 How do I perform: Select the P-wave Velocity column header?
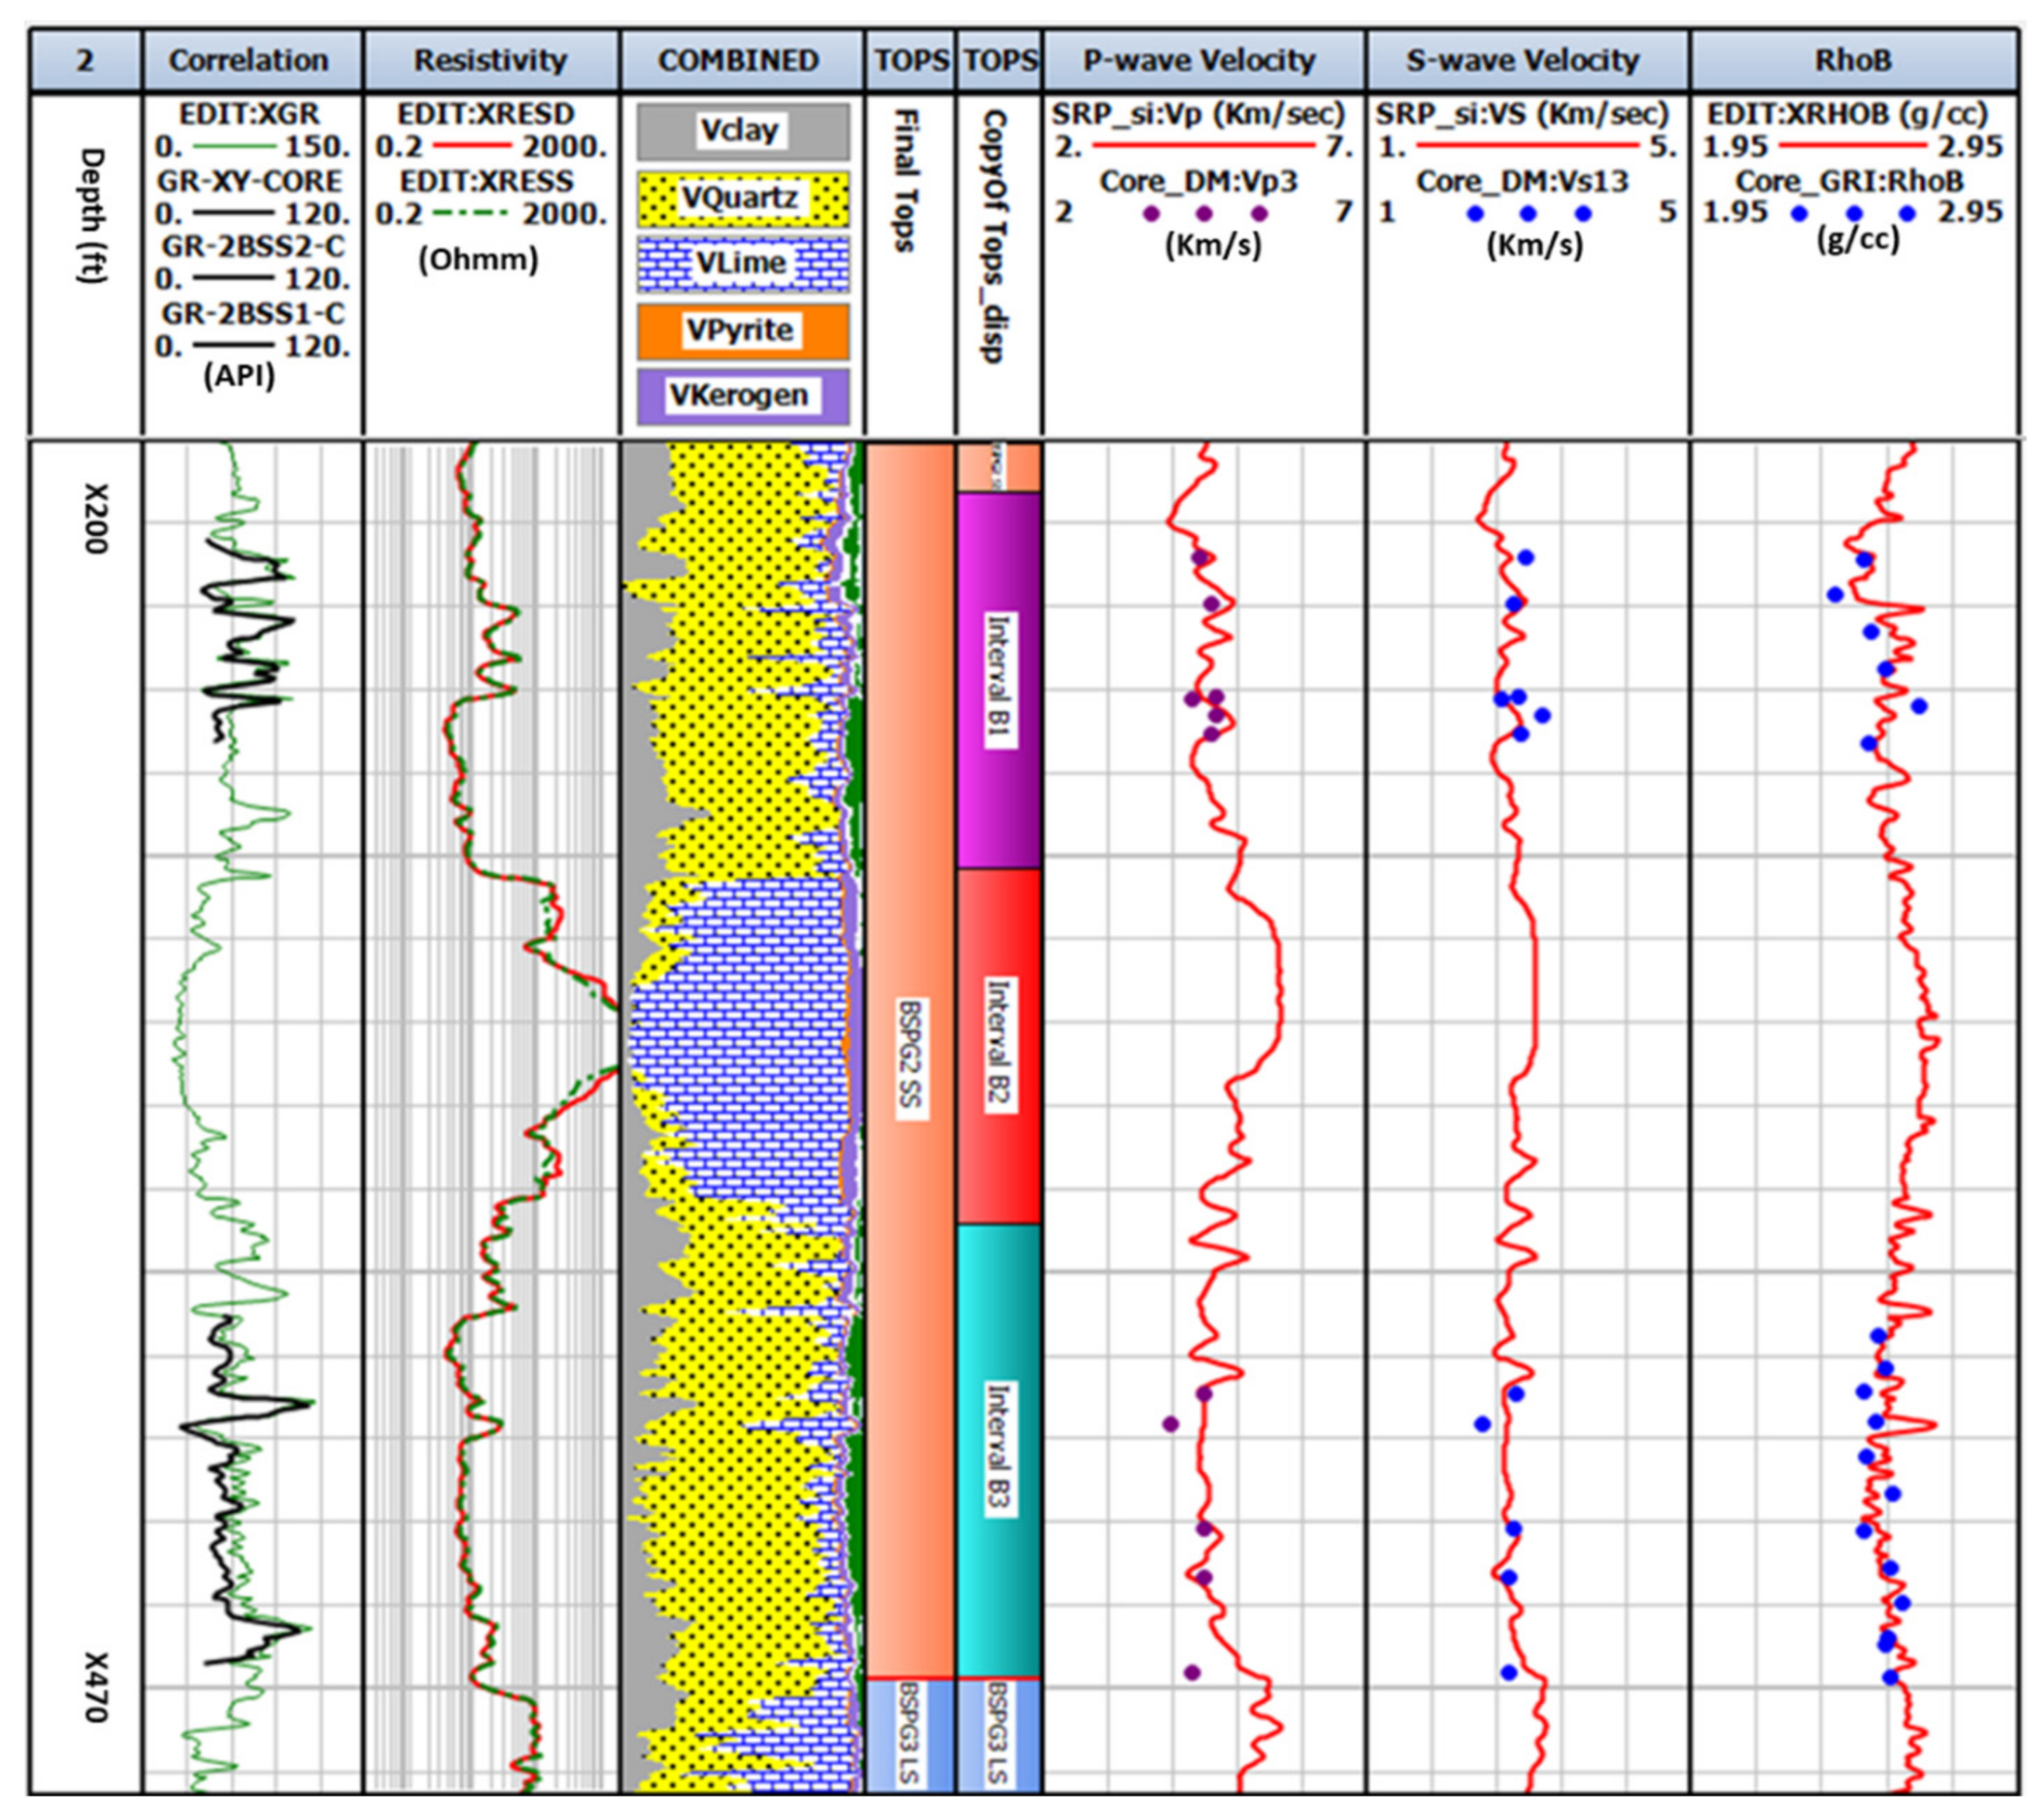pos(1199,61)
